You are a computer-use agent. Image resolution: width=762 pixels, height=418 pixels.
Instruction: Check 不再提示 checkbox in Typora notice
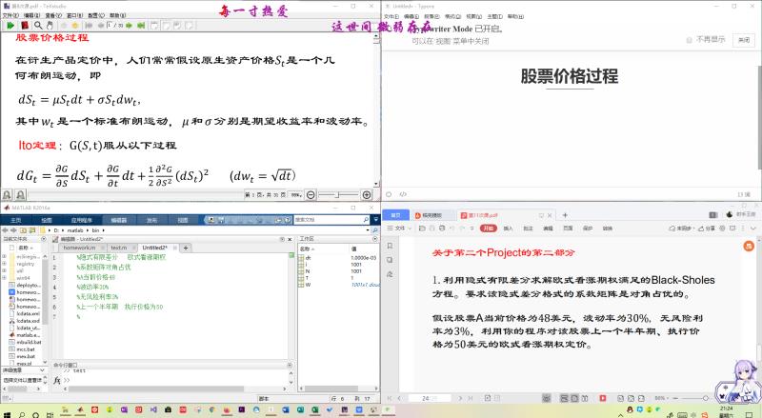click(x=689, y=40)
